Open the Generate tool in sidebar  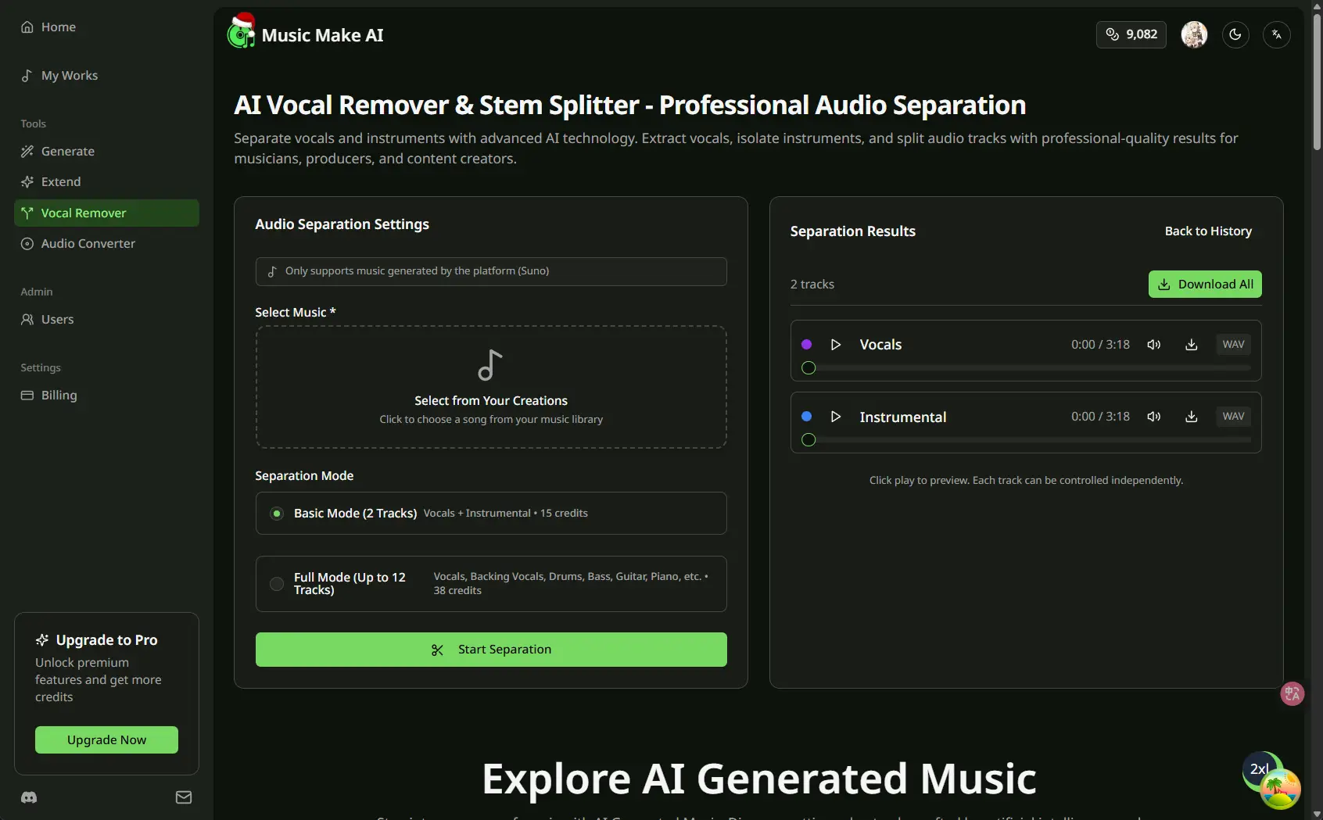pos(67,152)
